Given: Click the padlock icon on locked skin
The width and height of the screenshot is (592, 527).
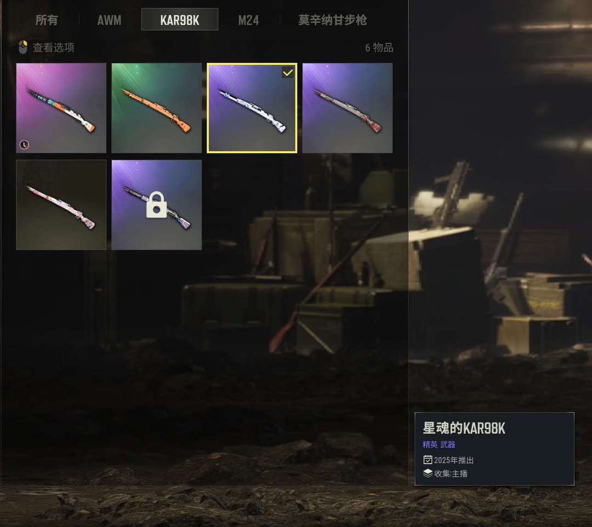Looking at the screenshot, I should click(157, 205).
